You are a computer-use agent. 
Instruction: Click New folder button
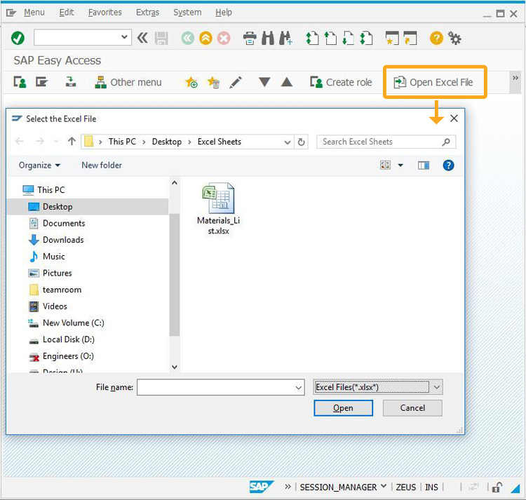[102, 165]
